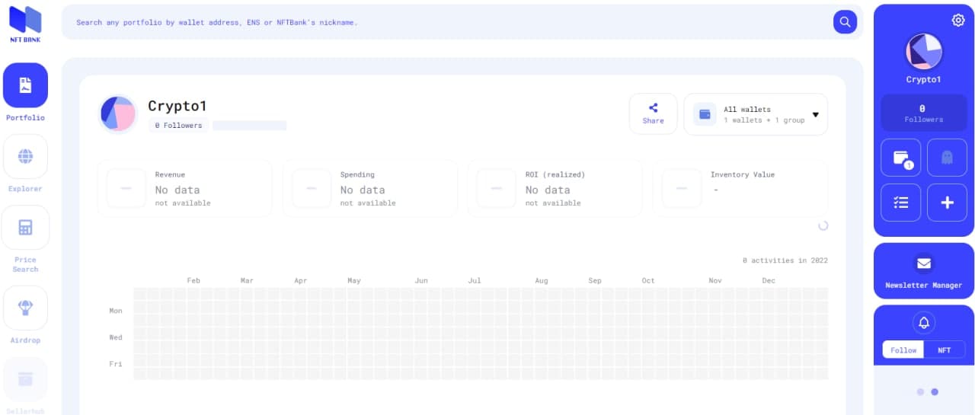Select the second carousel dot indicator

point(935,391)
